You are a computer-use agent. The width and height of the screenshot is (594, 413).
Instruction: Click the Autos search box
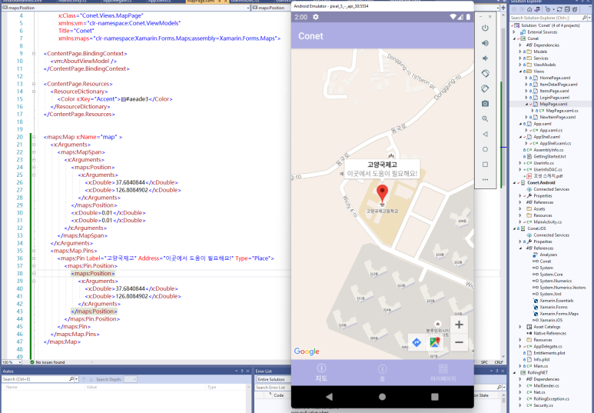(35, 379)
